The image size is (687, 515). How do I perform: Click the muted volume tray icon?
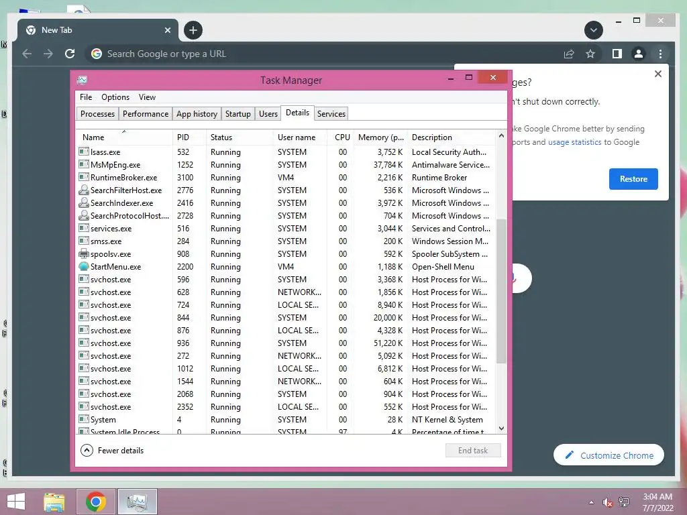tap(607, 502)
